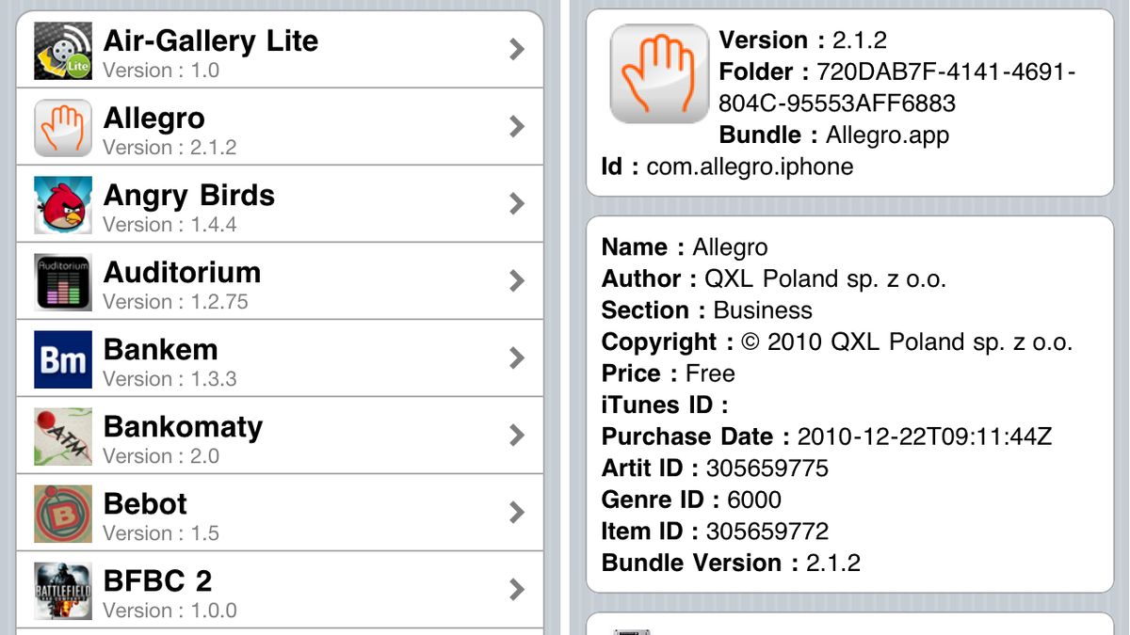
Task: Expand Air-Gallery Lite row chevron
Action: point(516,50)
